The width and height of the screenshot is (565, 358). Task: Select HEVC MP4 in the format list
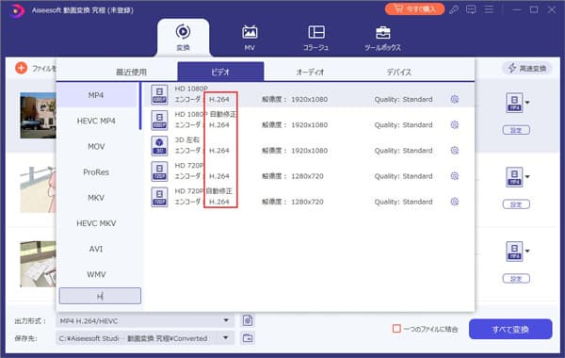pyautogui.click(x=96, y=122)
